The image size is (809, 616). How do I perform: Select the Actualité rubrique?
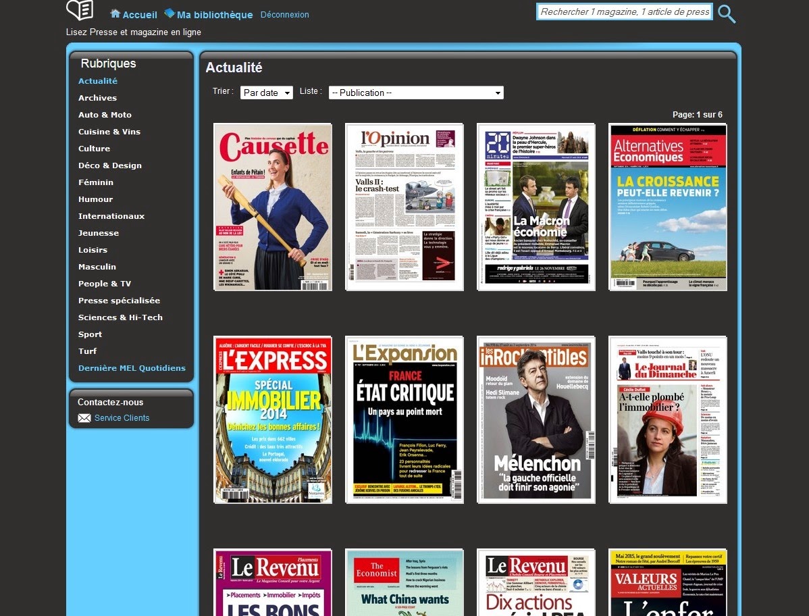[98, 81]
